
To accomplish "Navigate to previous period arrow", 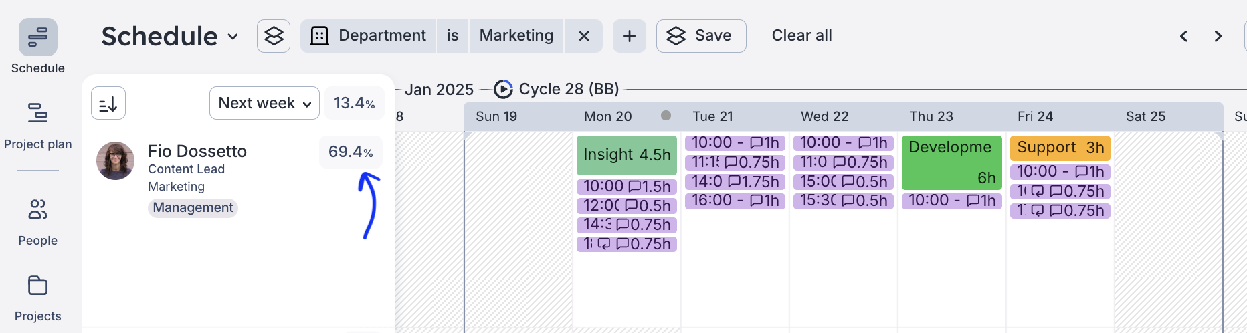I will point(1183,36).
